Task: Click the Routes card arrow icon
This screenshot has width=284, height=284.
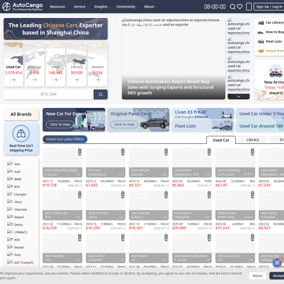Action: click(98, 80)
